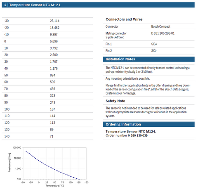Click the 'Resistance [Ohm]' axis label
This screenshot has width=198, height=192.
pos(9,163)
